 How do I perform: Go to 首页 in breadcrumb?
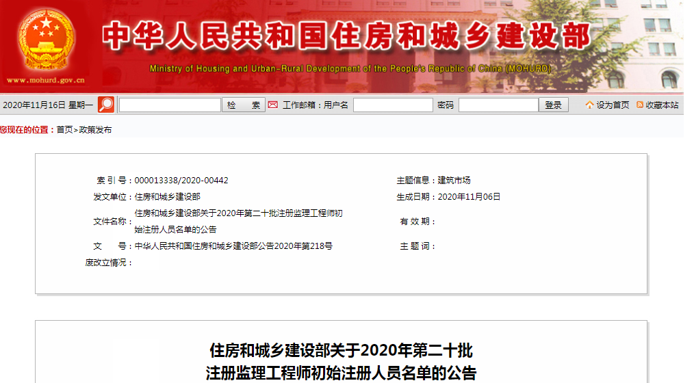click(x=64, y=129)
